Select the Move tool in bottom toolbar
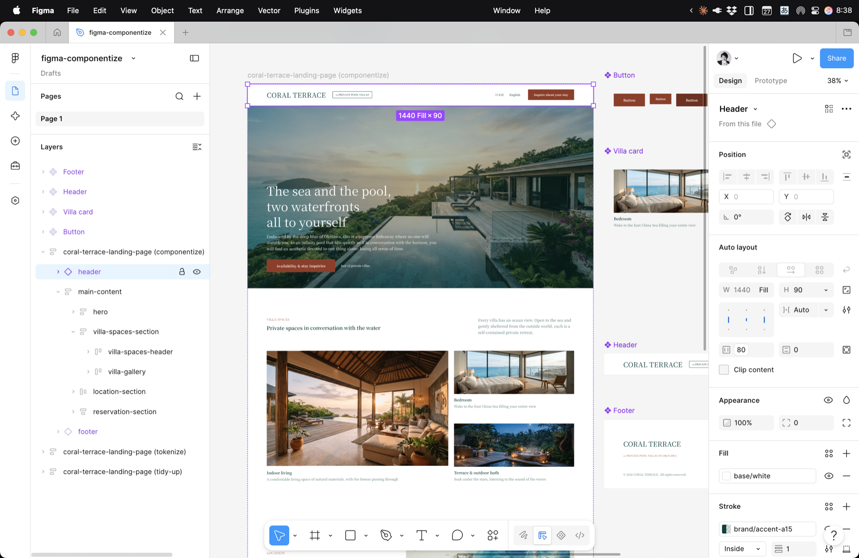Screen dimensions: 859x558 (279, 535)
